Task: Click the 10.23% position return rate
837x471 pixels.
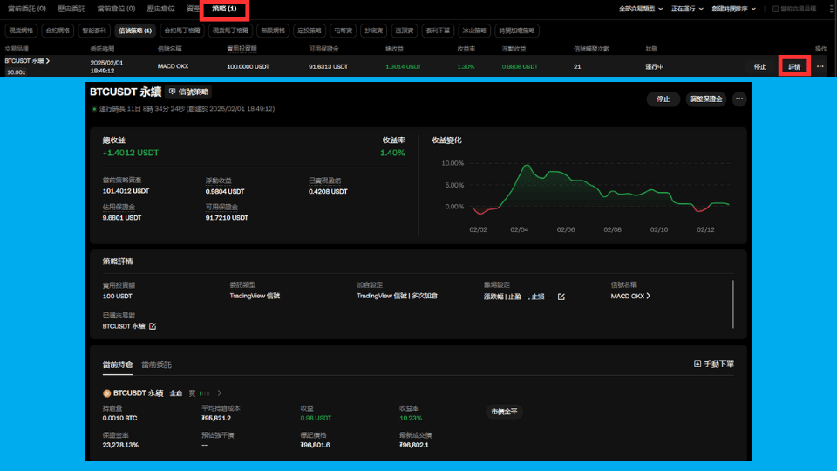Action: (x=411, y=418)
